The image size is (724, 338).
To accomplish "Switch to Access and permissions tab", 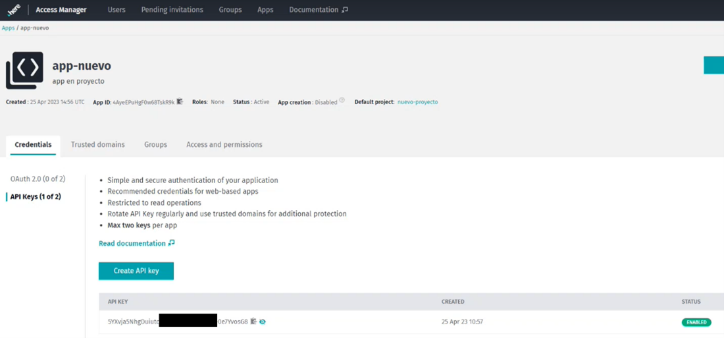I will 224,144.
